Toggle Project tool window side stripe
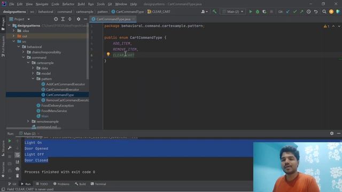Viewport: 342px width, 192px height. [x=3, y=23]
